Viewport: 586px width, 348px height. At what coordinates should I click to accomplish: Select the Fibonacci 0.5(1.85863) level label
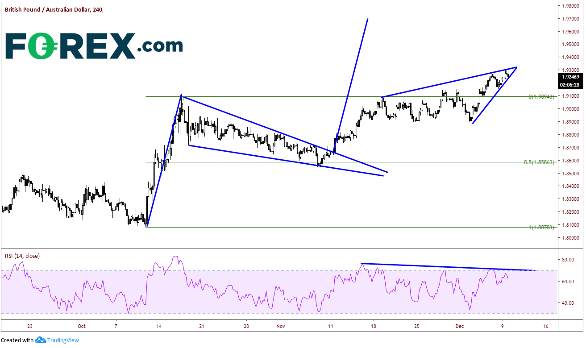(539, 162)
